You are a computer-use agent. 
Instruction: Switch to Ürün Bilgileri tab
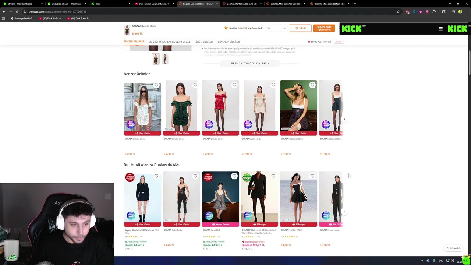click(205, 42)
